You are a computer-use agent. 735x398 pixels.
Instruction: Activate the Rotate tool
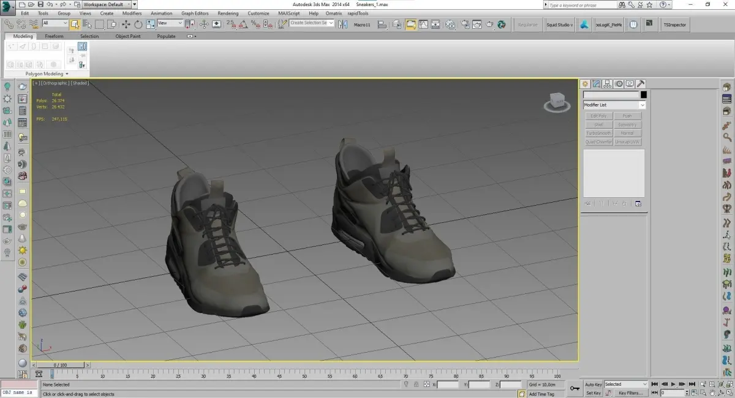pos(138,24)
